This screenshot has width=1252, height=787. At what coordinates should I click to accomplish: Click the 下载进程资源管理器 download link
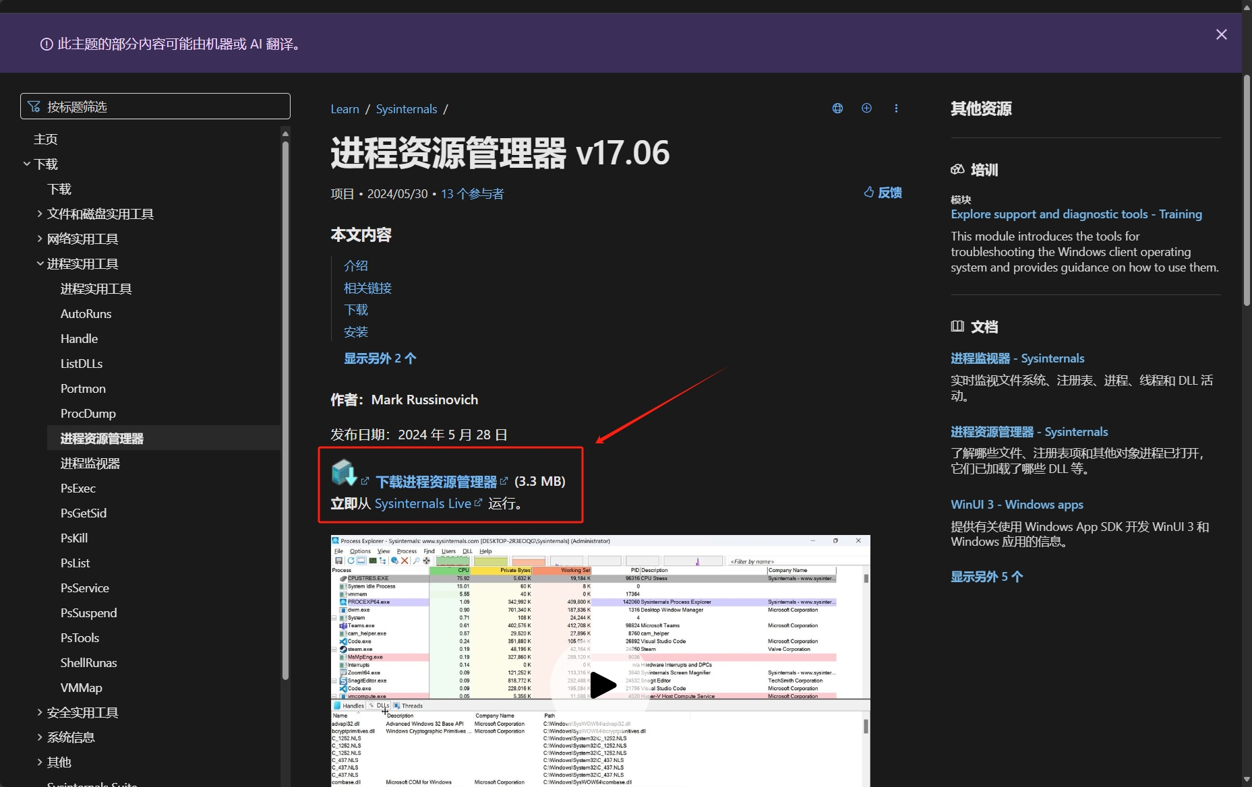click(436, 482)
